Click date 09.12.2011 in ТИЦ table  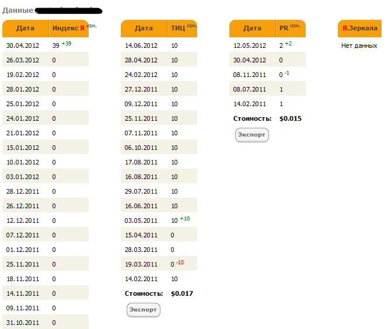click(x=141, y=104)
